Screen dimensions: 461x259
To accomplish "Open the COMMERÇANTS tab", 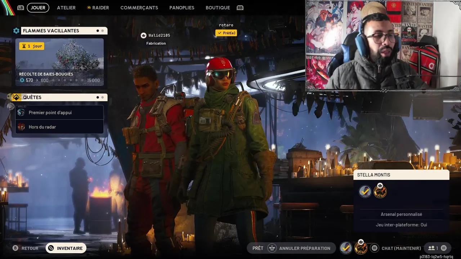I will point(139,8).
